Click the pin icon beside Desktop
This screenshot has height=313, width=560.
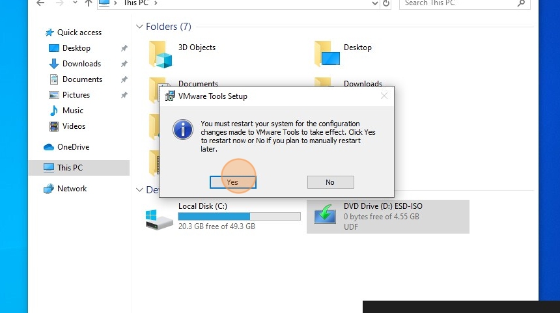(124, 48)
